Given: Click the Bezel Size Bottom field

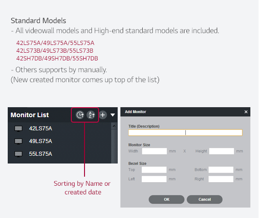Looking at the screenshot, I should pos(221,170).
